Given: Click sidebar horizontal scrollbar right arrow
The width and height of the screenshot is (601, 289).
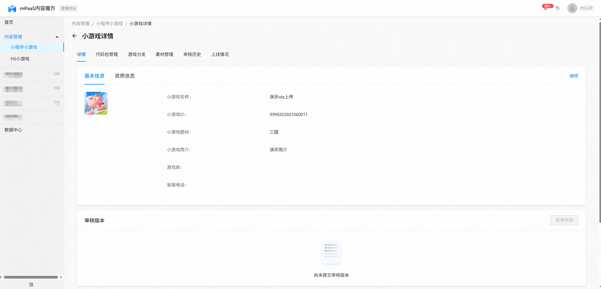Looking at the screenshot, I should tap(61, 277).
